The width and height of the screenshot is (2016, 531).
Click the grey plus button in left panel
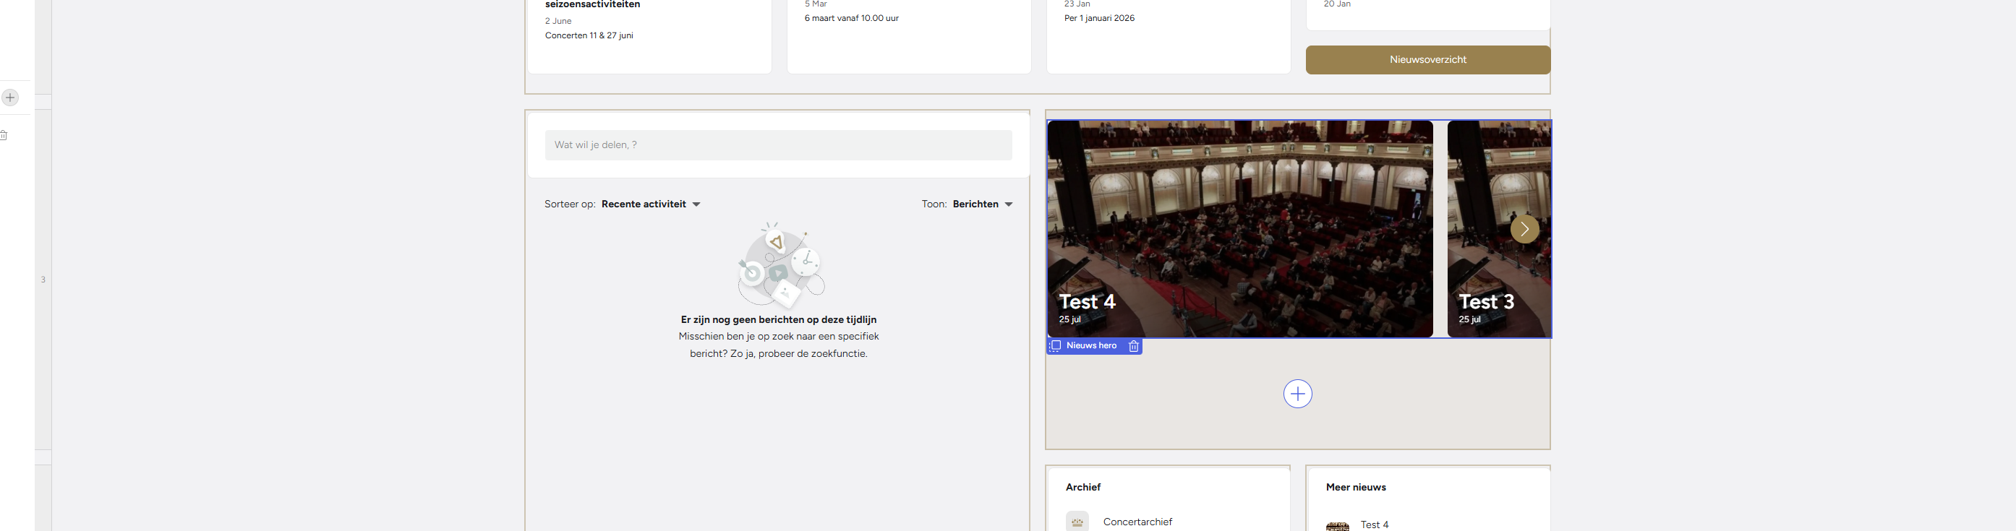click(10, 98)
